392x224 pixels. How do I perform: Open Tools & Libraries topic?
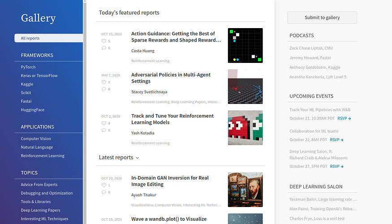(36, 202)
